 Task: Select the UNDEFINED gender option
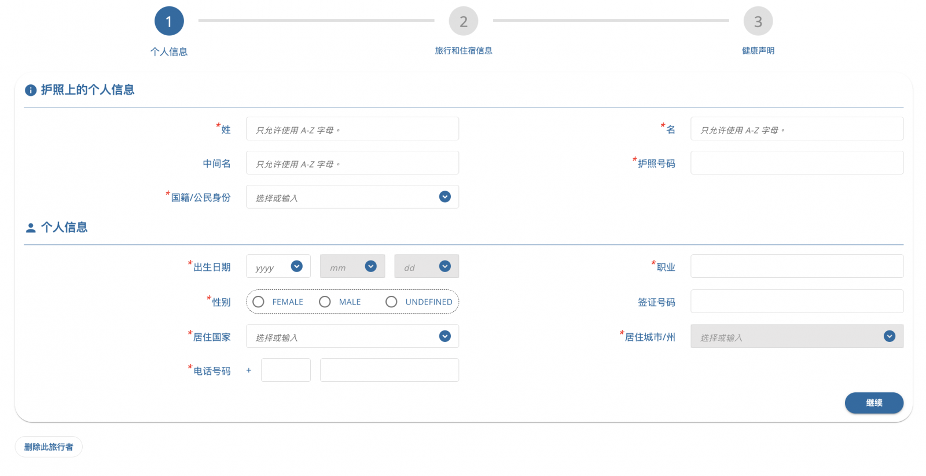tap(392, 302)
